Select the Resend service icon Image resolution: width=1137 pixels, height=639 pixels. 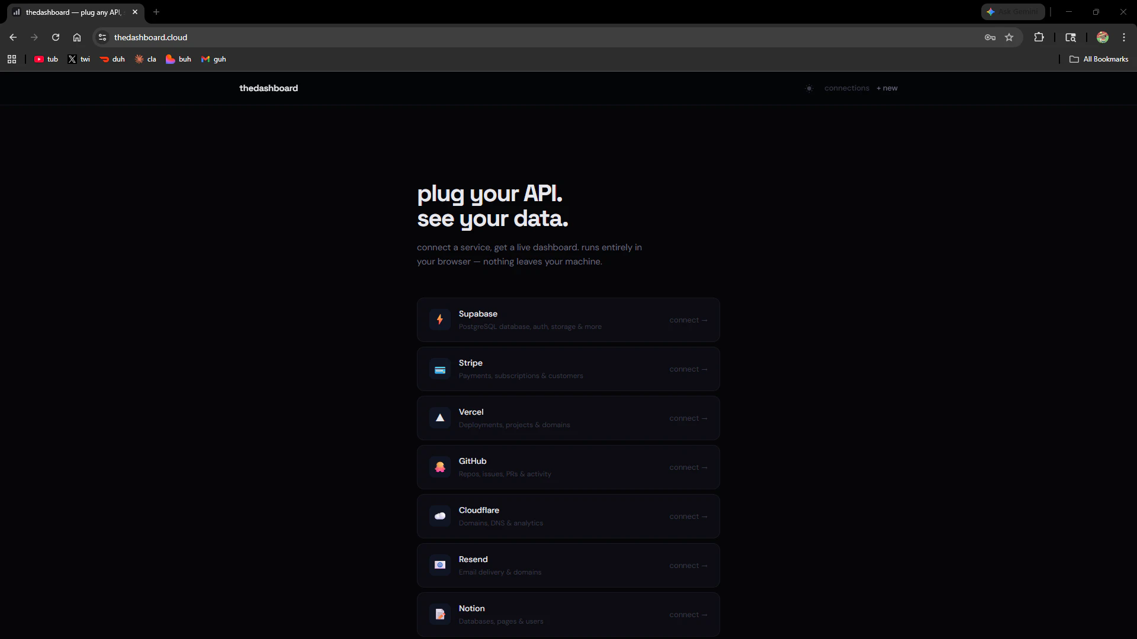(x=440, y=565)
